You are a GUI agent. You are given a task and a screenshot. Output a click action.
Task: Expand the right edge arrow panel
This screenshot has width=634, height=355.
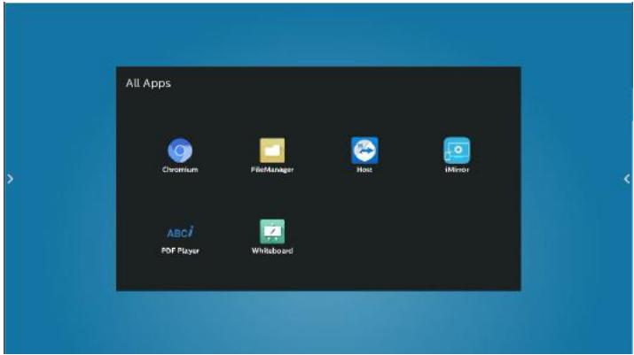pyautogui.click(x=627, y=179)
